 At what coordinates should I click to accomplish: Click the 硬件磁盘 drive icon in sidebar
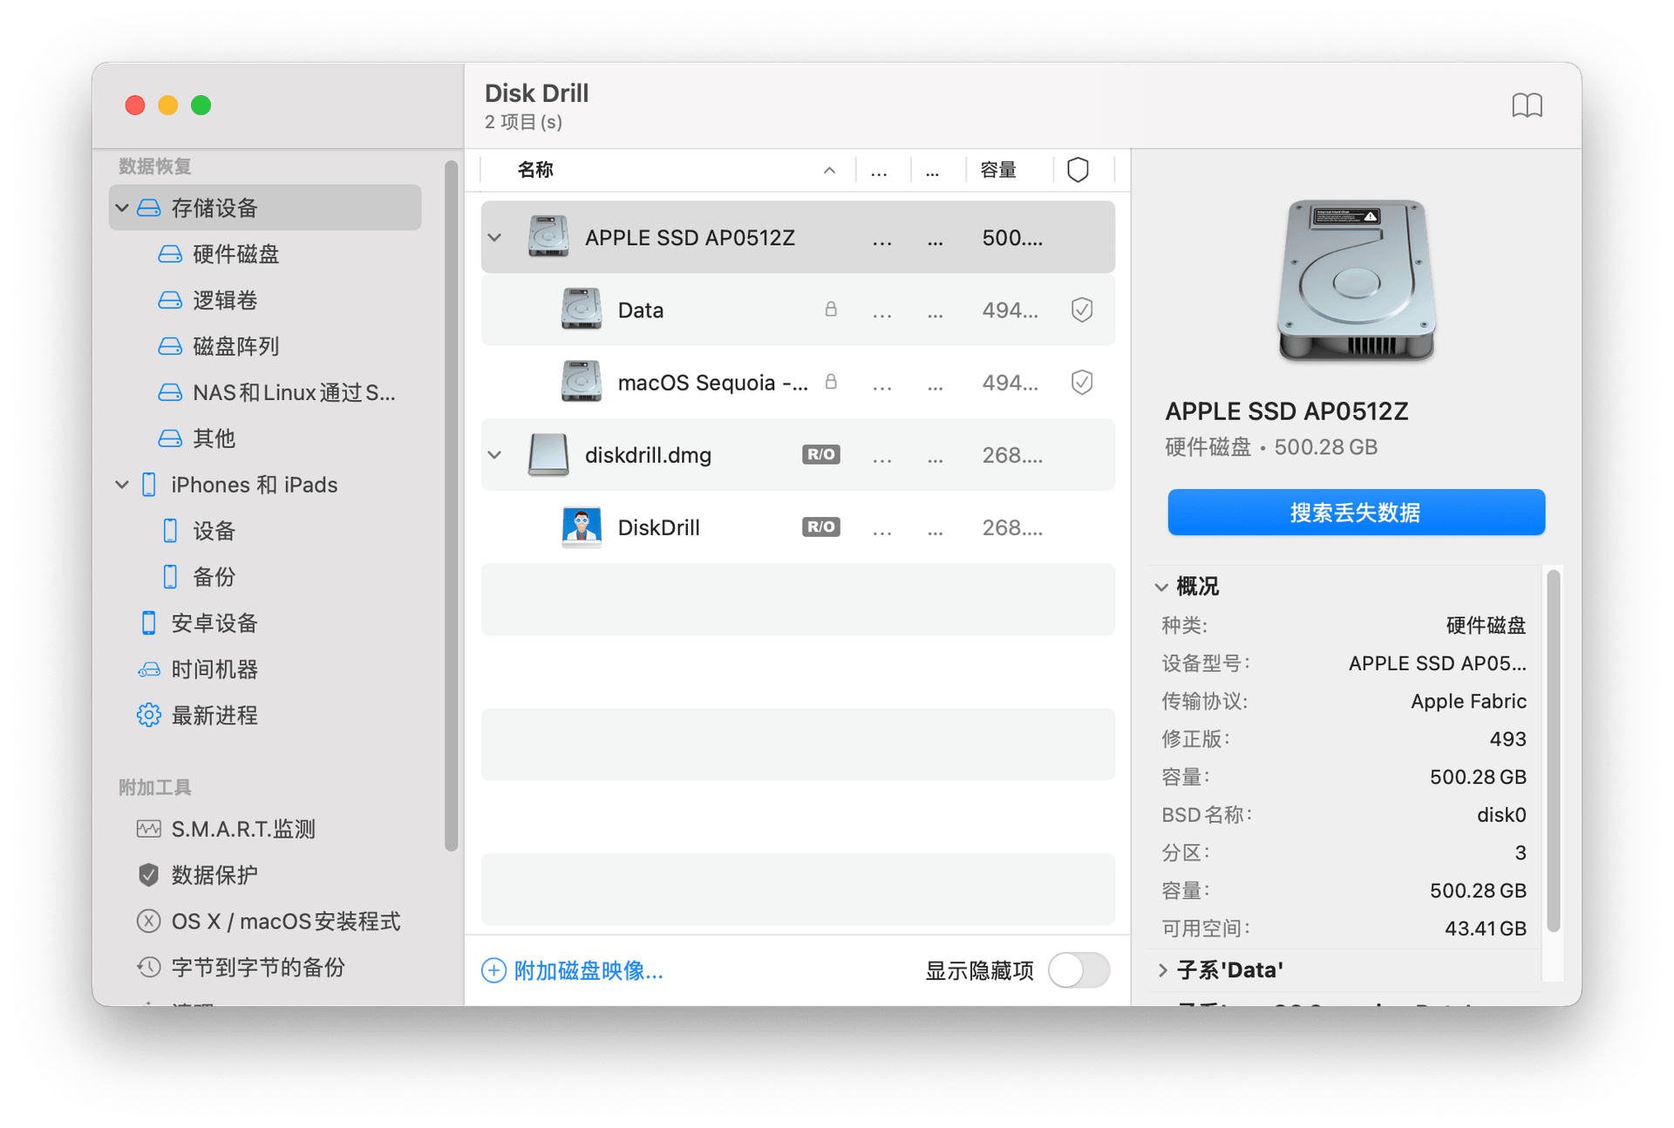170,255
